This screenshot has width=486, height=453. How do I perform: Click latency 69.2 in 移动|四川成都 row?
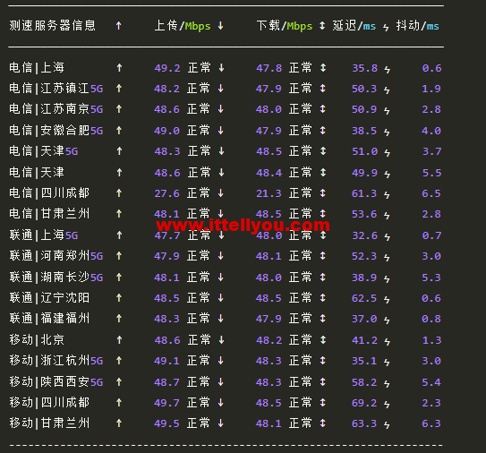(364, 403)
